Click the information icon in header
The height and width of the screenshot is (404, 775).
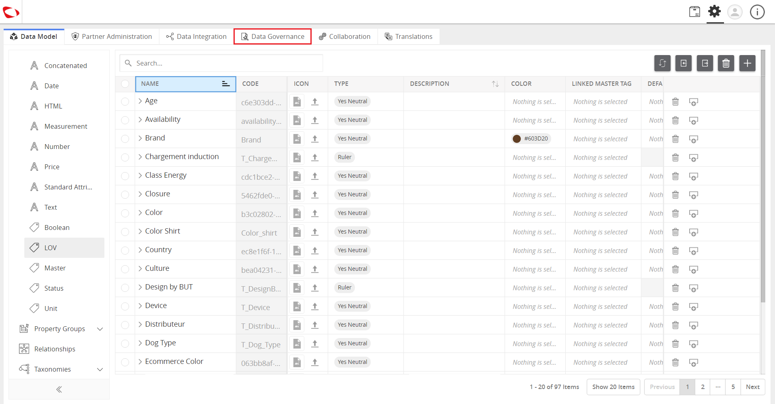click(757, 12)
